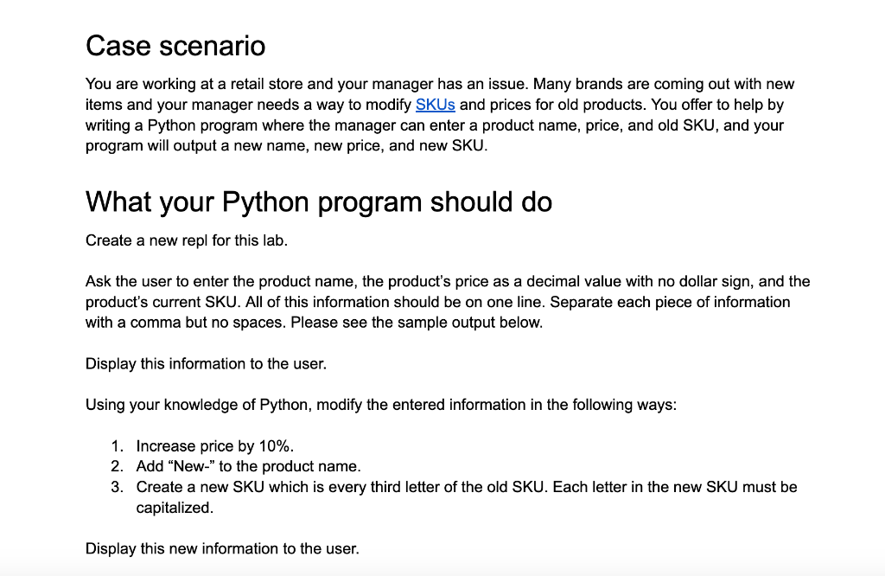The image size is (885, 576).
Task: Select the "Increase price by 10%" list item
Action: pos(215,446)
